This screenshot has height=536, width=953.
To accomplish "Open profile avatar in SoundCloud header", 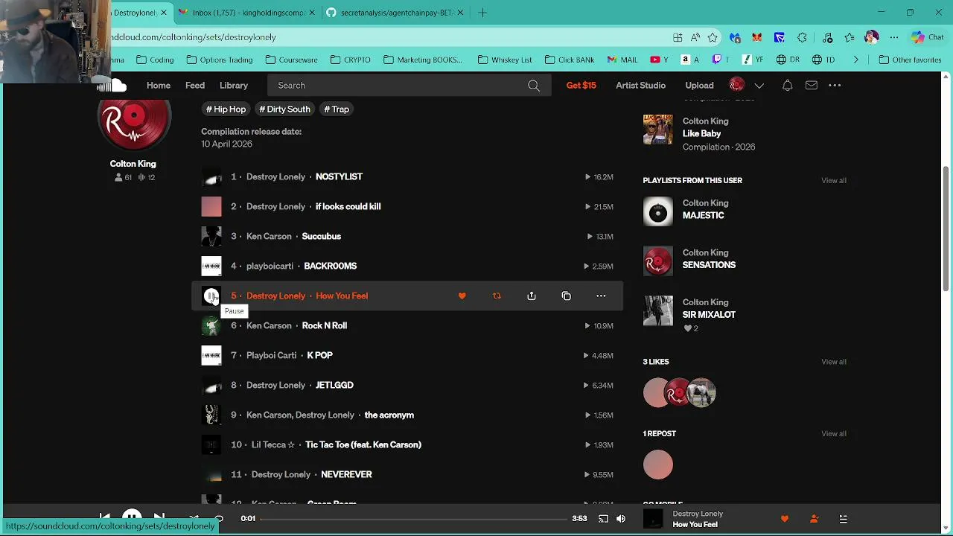I will [x=737, y=85].
